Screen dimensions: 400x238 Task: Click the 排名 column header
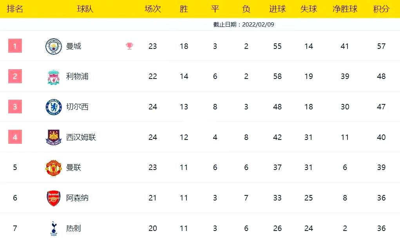15,9
